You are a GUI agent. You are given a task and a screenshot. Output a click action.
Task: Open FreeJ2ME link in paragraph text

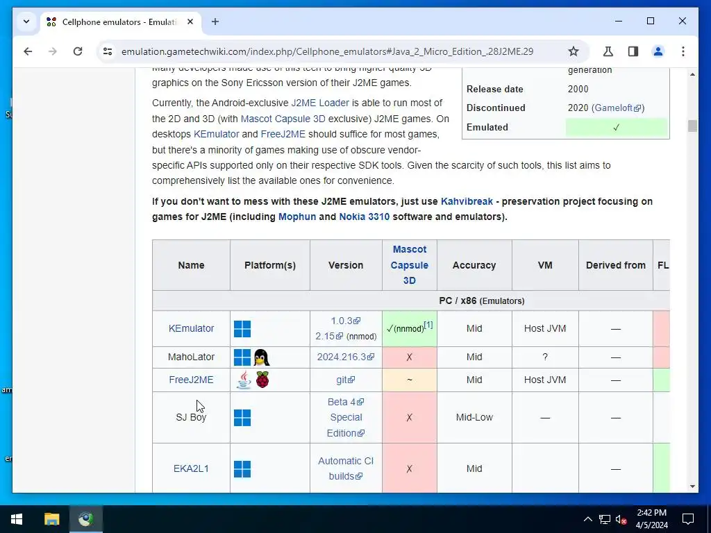[283, 134]
